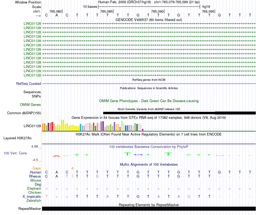Image resolution: width=256 pixels, height=215 pixels.
Task: Click the orange Gaps row label
Action: click(37, 168)
